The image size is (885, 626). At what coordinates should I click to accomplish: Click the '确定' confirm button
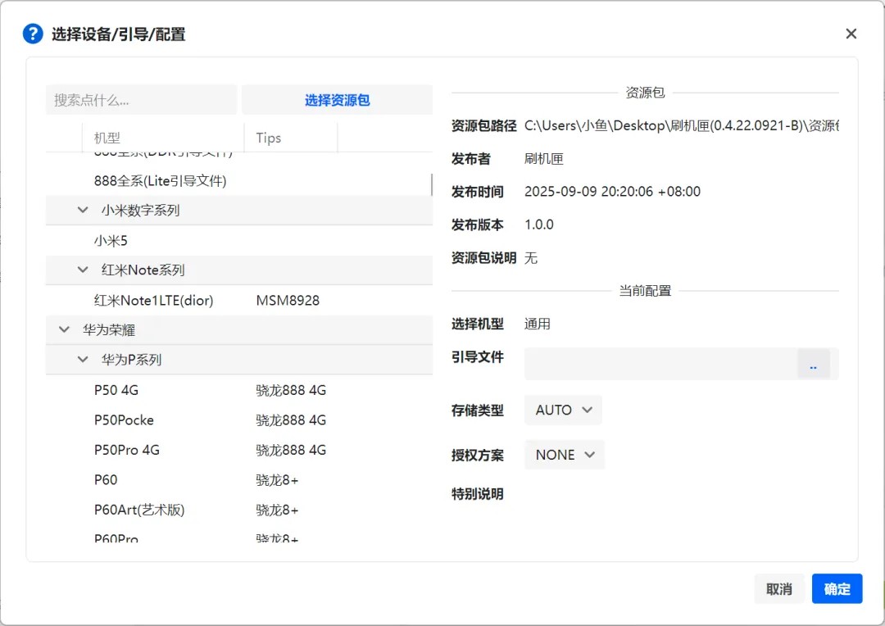coord(837,589)
